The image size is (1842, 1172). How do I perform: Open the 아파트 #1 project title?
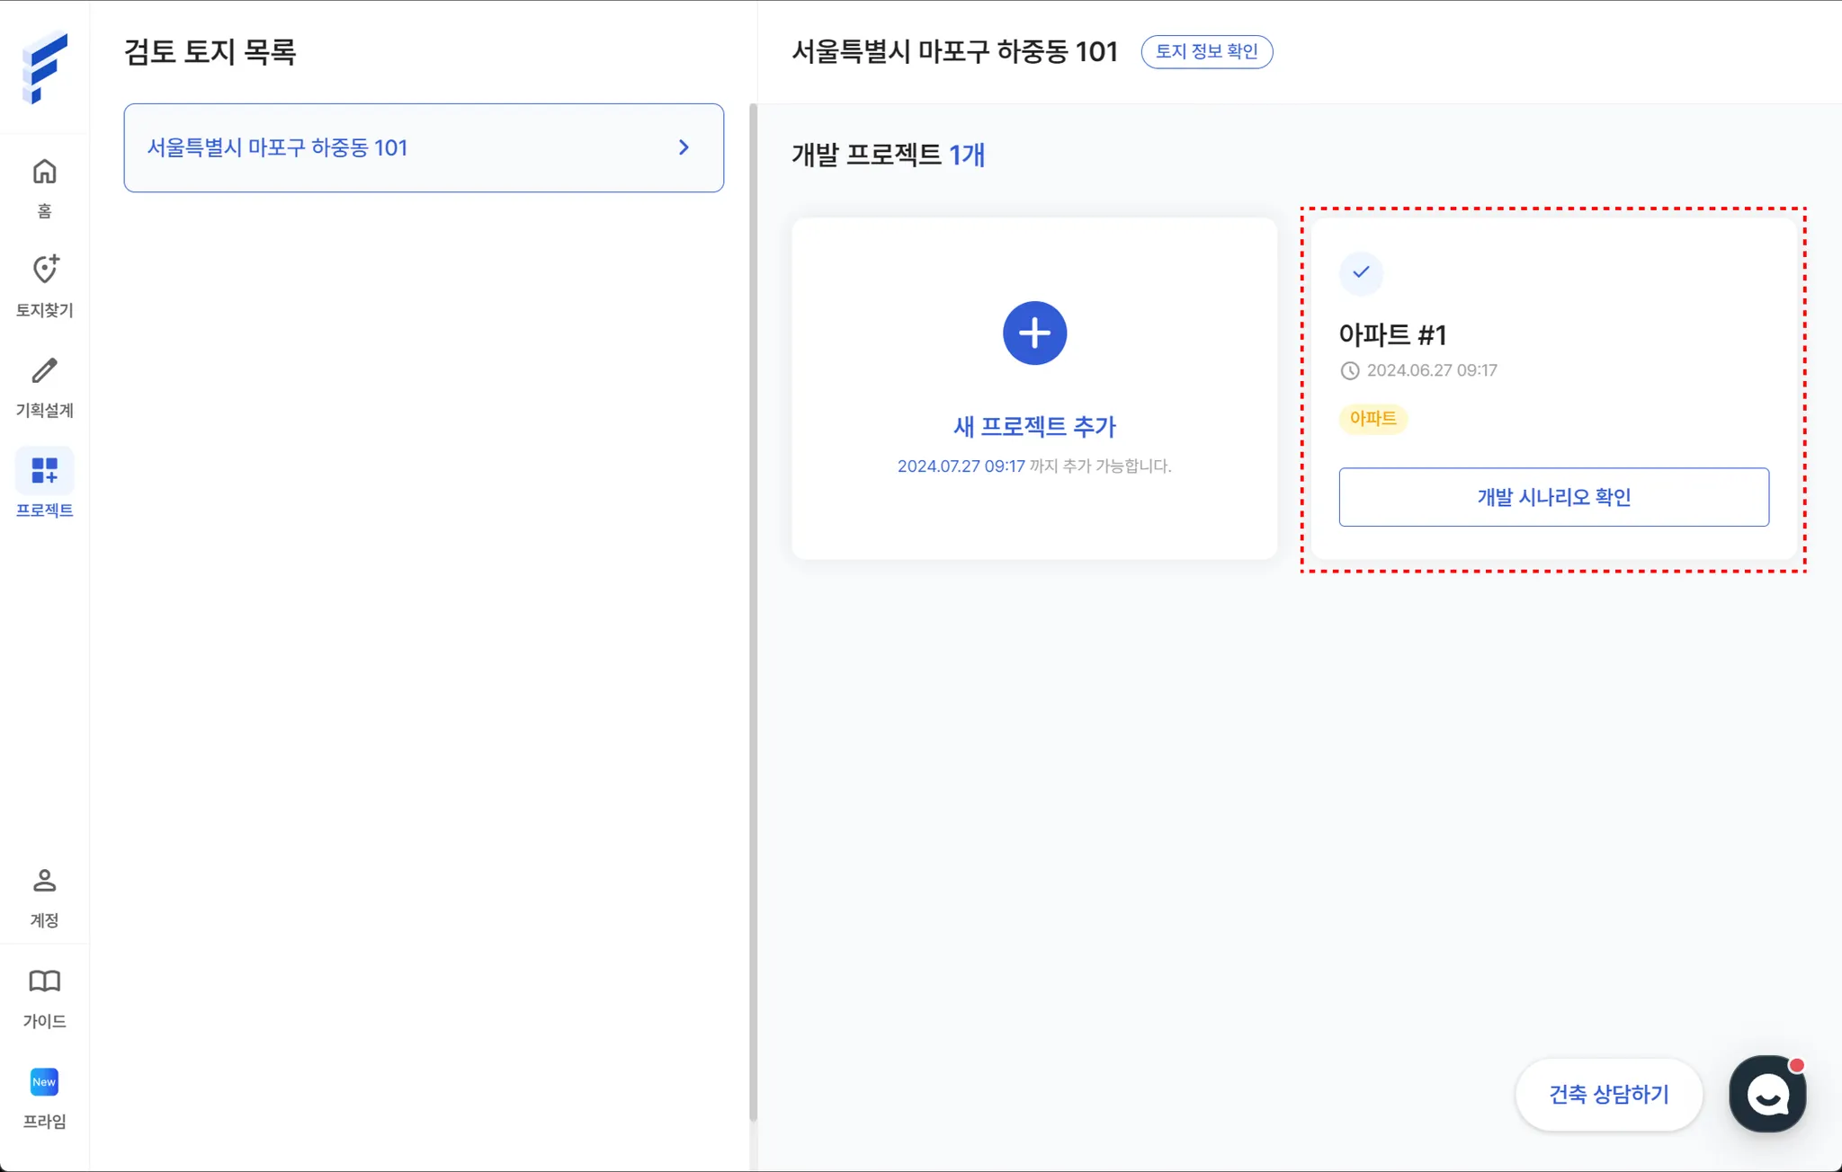[x=1392, y=335]
